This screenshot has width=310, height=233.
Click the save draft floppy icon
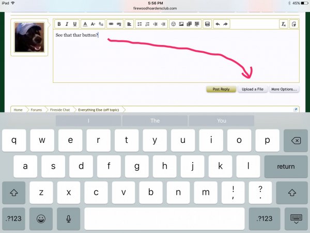207,24
